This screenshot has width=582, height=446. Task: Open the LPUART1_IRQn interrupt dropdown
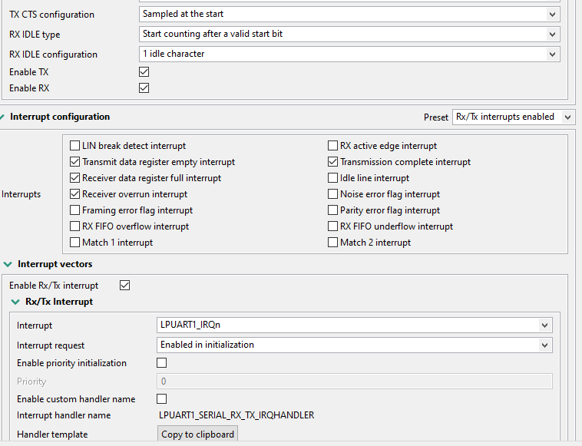tap(355, 325)
